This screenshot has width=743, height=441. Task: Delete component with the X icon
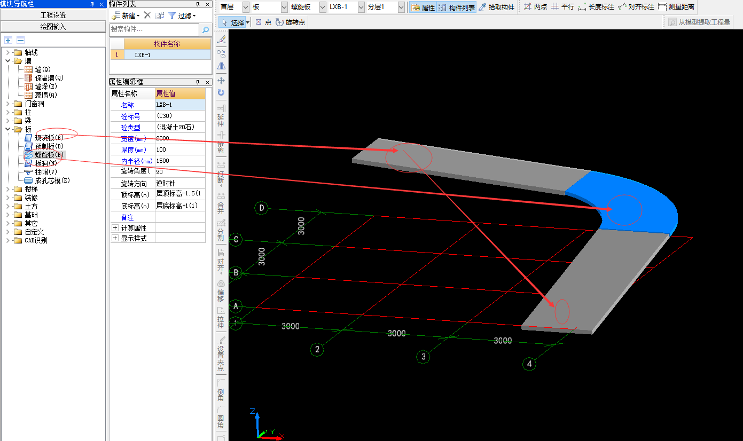tap(147, 15)
